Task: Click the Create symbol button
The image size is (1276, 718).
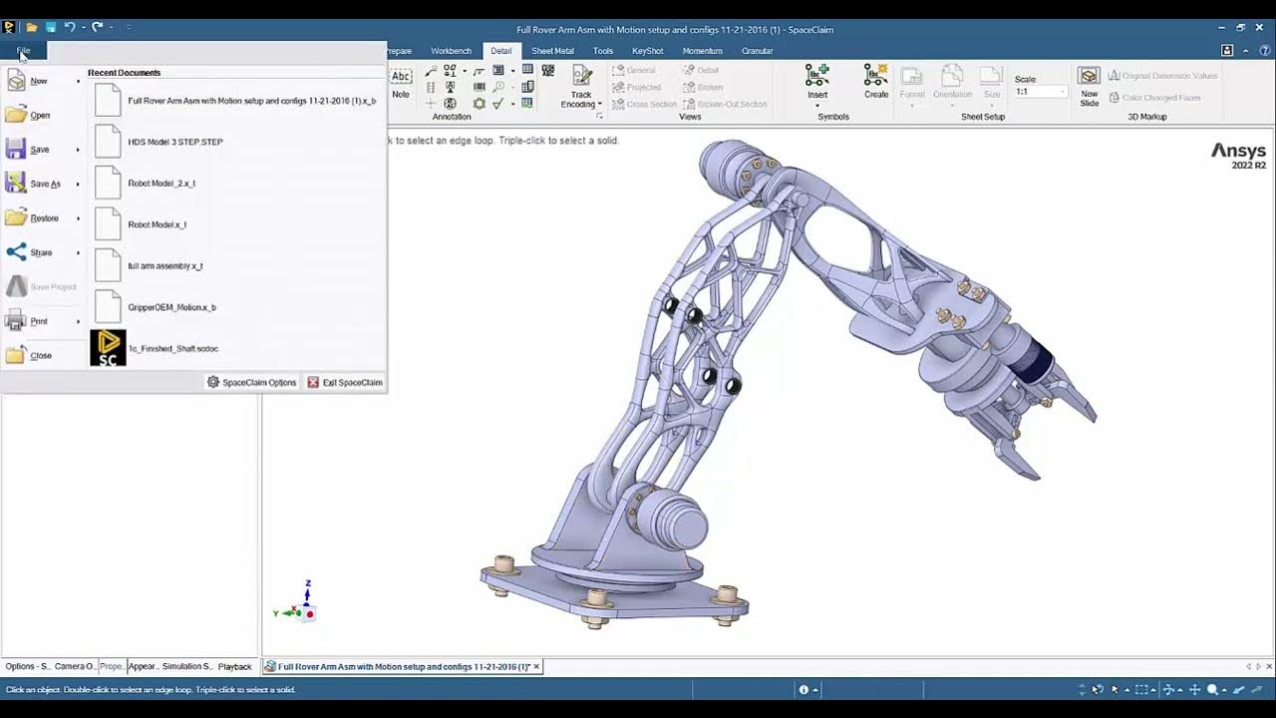Action: pyautogui.click(x=876, y=82)
